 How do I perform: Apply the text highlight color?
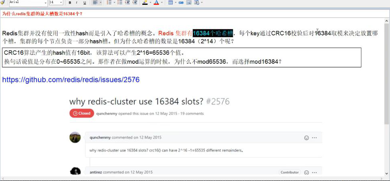click(x=145, y=2)
